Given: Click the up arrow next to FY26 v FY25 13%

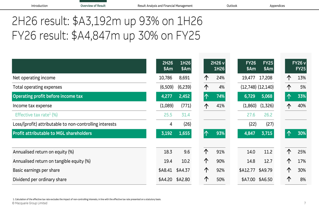Looking at the screenshot, I should click(289, 78).
